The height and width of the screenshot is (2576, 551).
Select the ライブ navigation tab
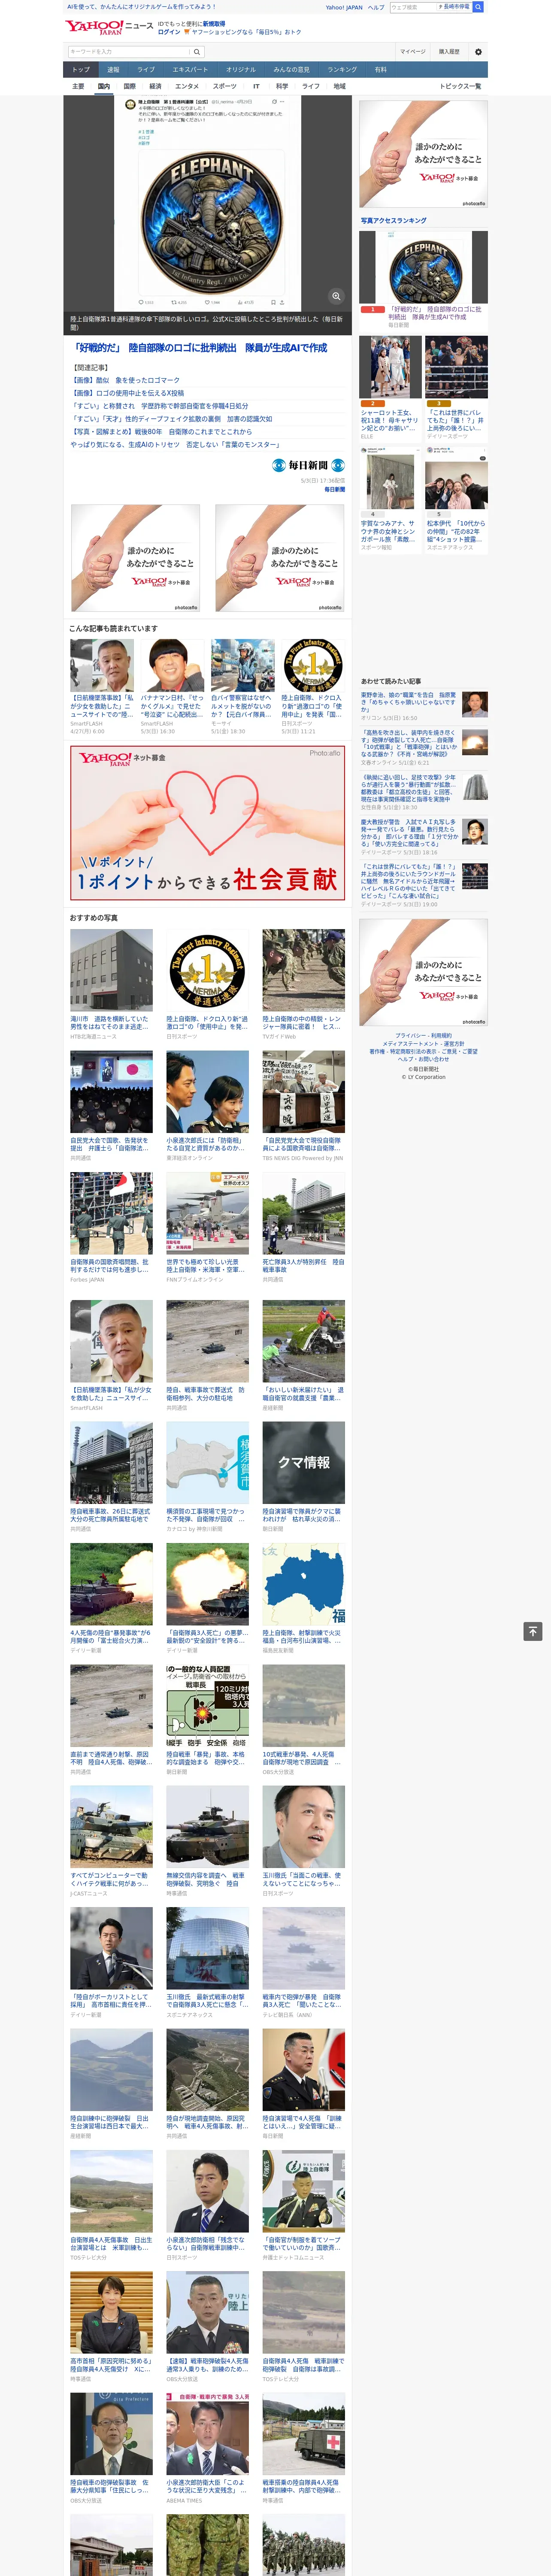(146, 70)
